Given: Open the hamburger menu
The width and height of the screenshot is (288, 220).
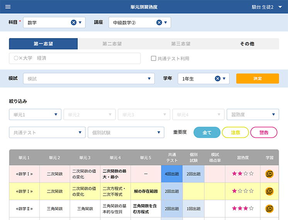Looking at the screenshot, I should coord(8,7).
